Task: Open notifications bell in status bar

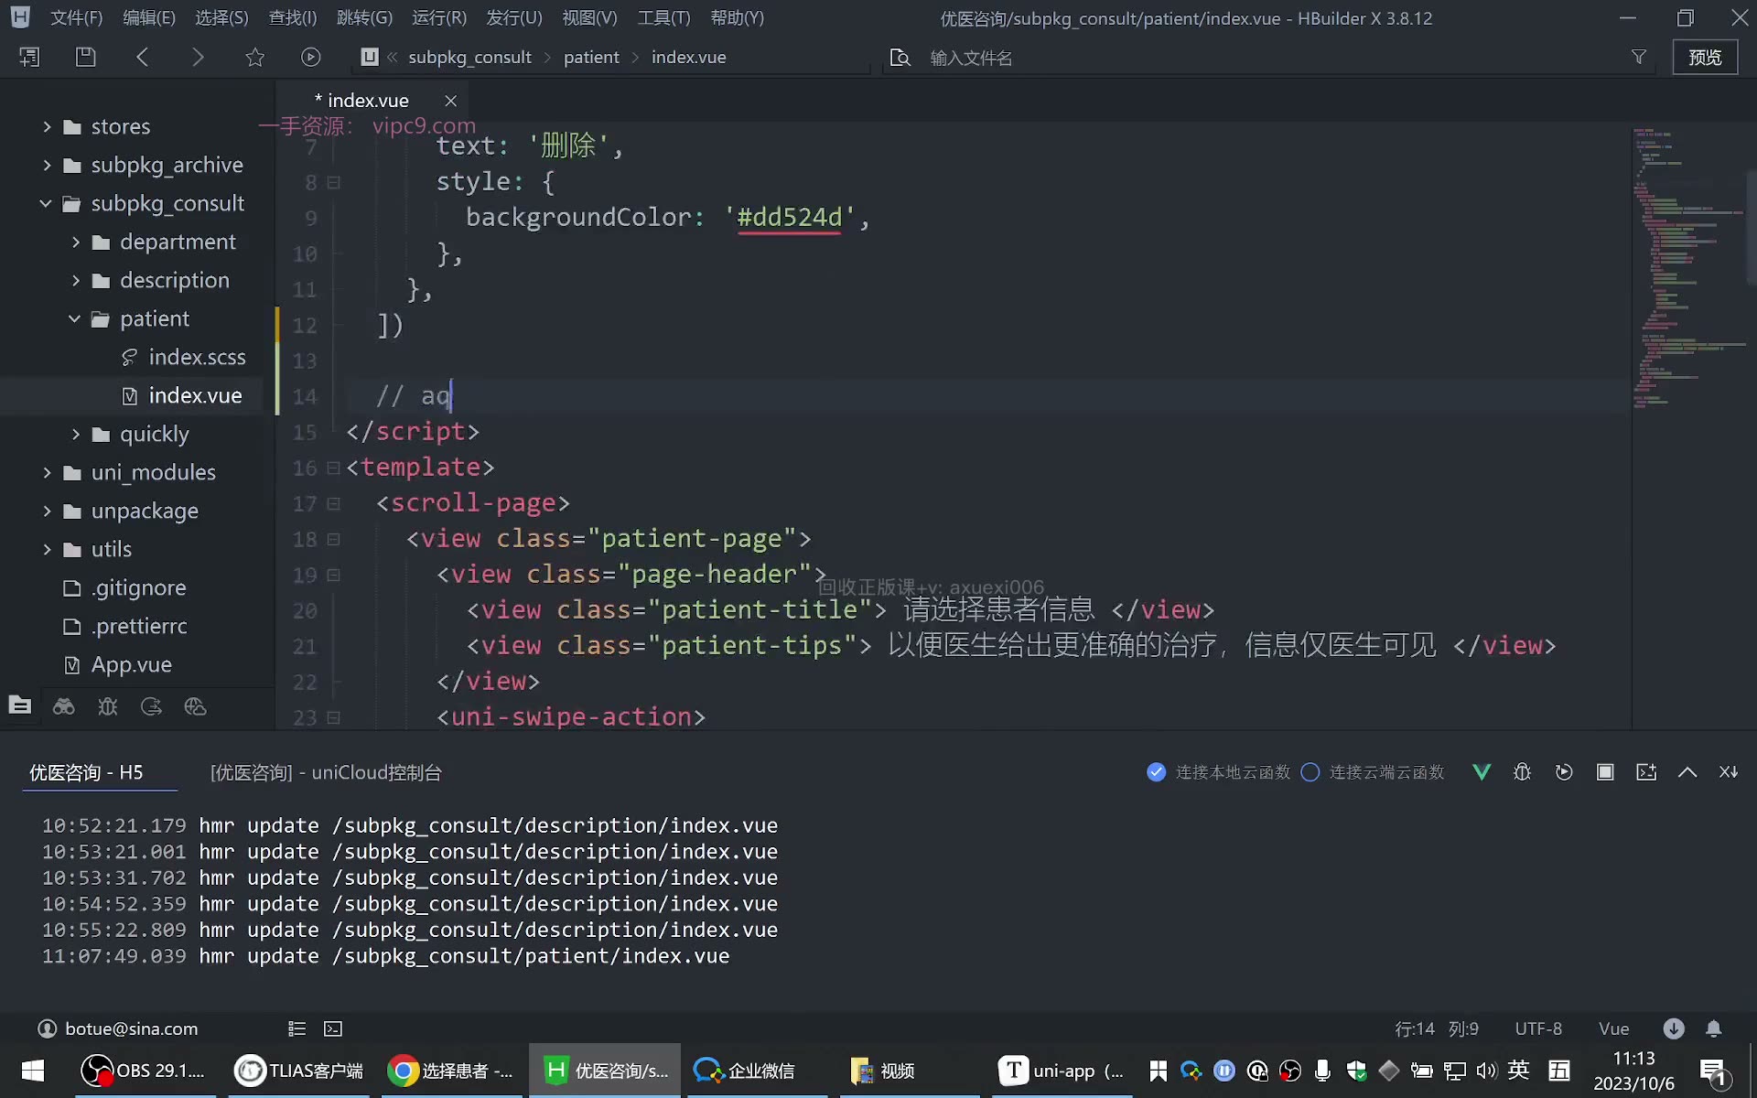Action: [1714, 1028]
